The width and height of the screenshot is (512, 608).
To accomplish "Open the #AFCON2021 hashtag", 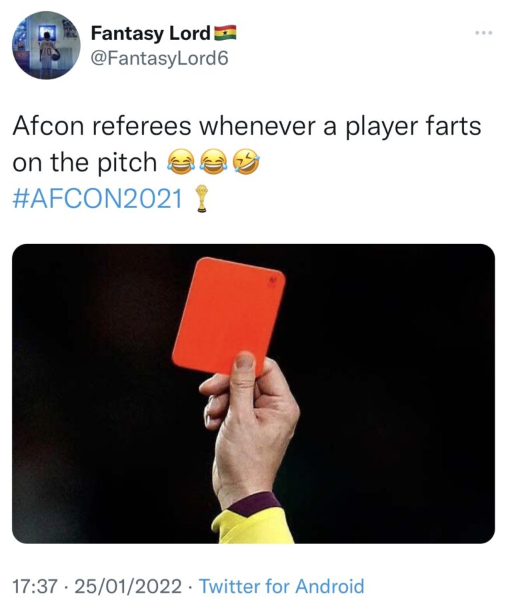I will (x=98, y=199).
